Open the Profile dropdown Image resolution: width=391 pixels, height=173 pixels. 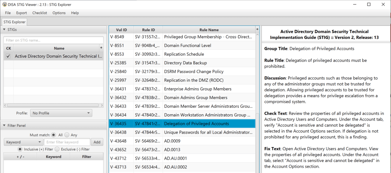pos(62,113)
